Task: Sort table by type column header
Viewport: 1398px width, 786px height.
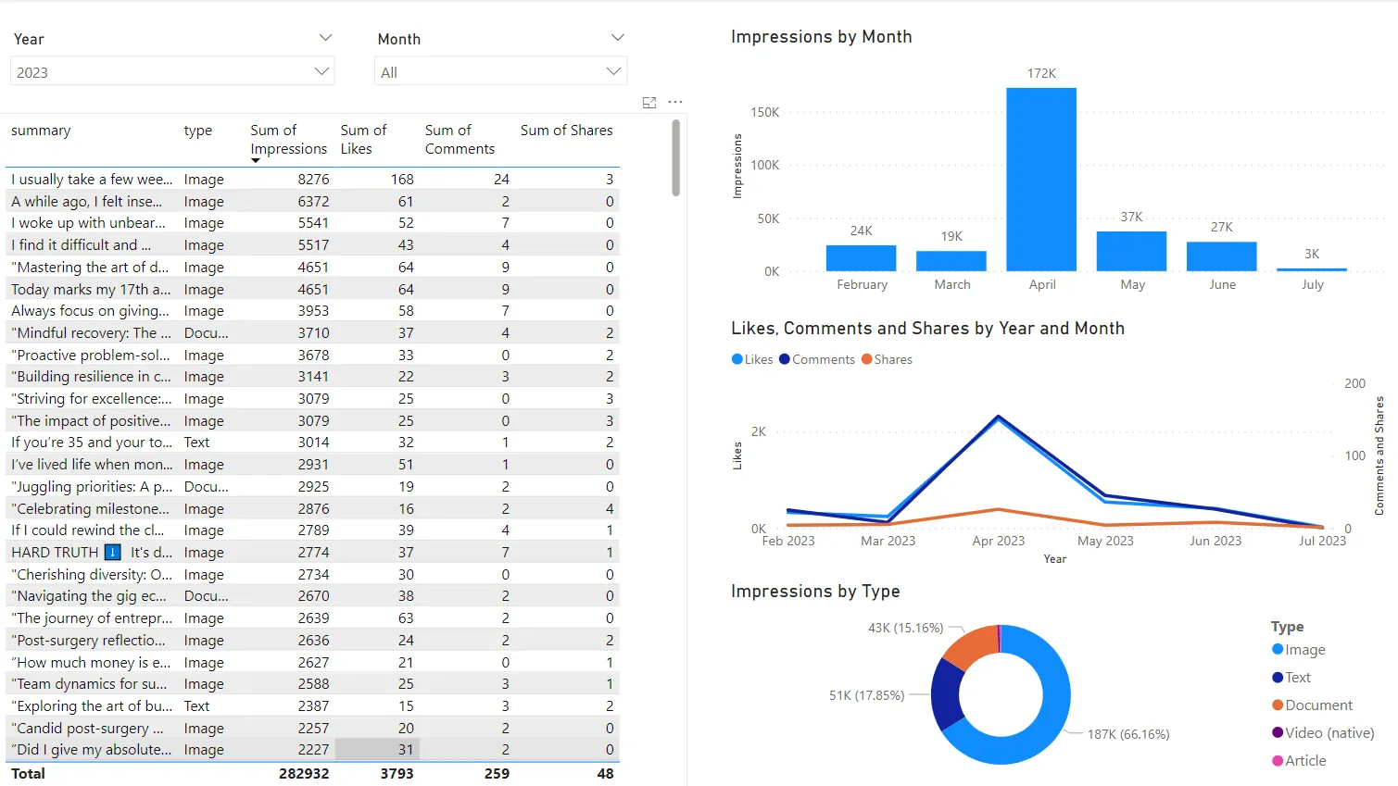Action: [197, 131]
